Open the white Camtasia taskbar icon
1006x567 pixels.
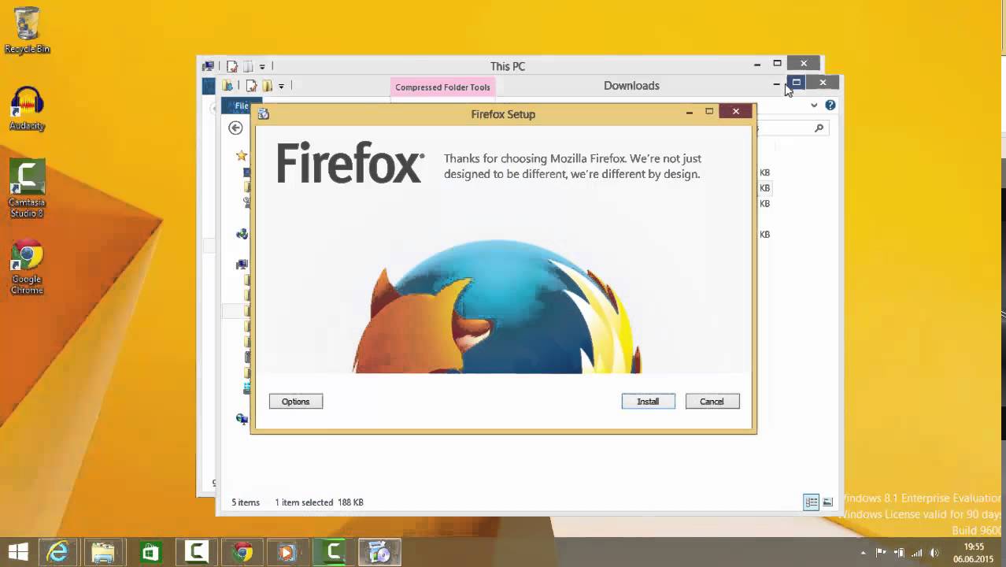[x=196, y=552]
